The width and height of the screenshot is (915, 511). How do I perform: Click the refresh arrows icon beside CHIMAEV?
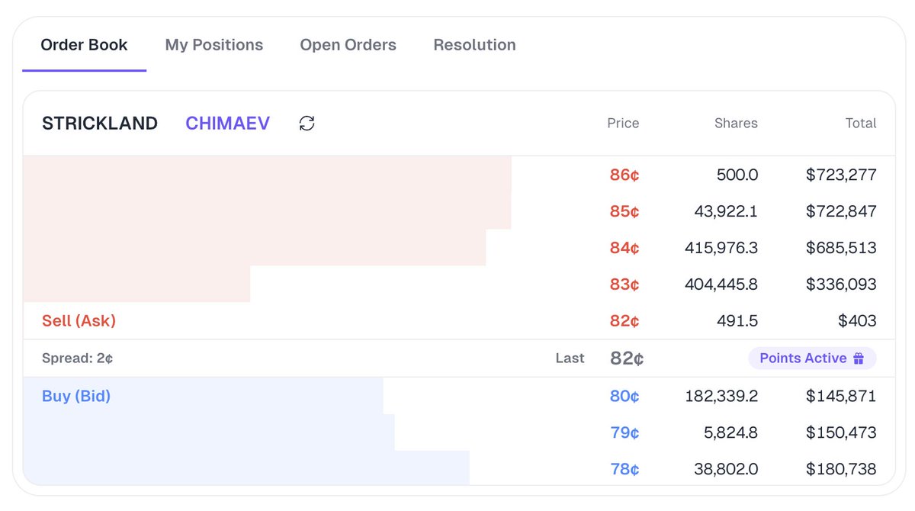(x=307, y=124)
